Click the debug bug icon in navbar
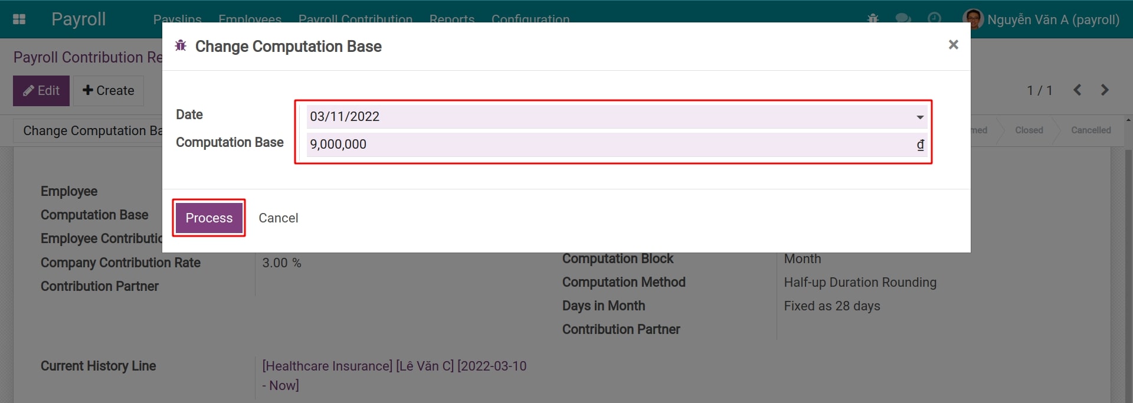The width and height of the screenshot is (1133, 403). coord(873,18)
